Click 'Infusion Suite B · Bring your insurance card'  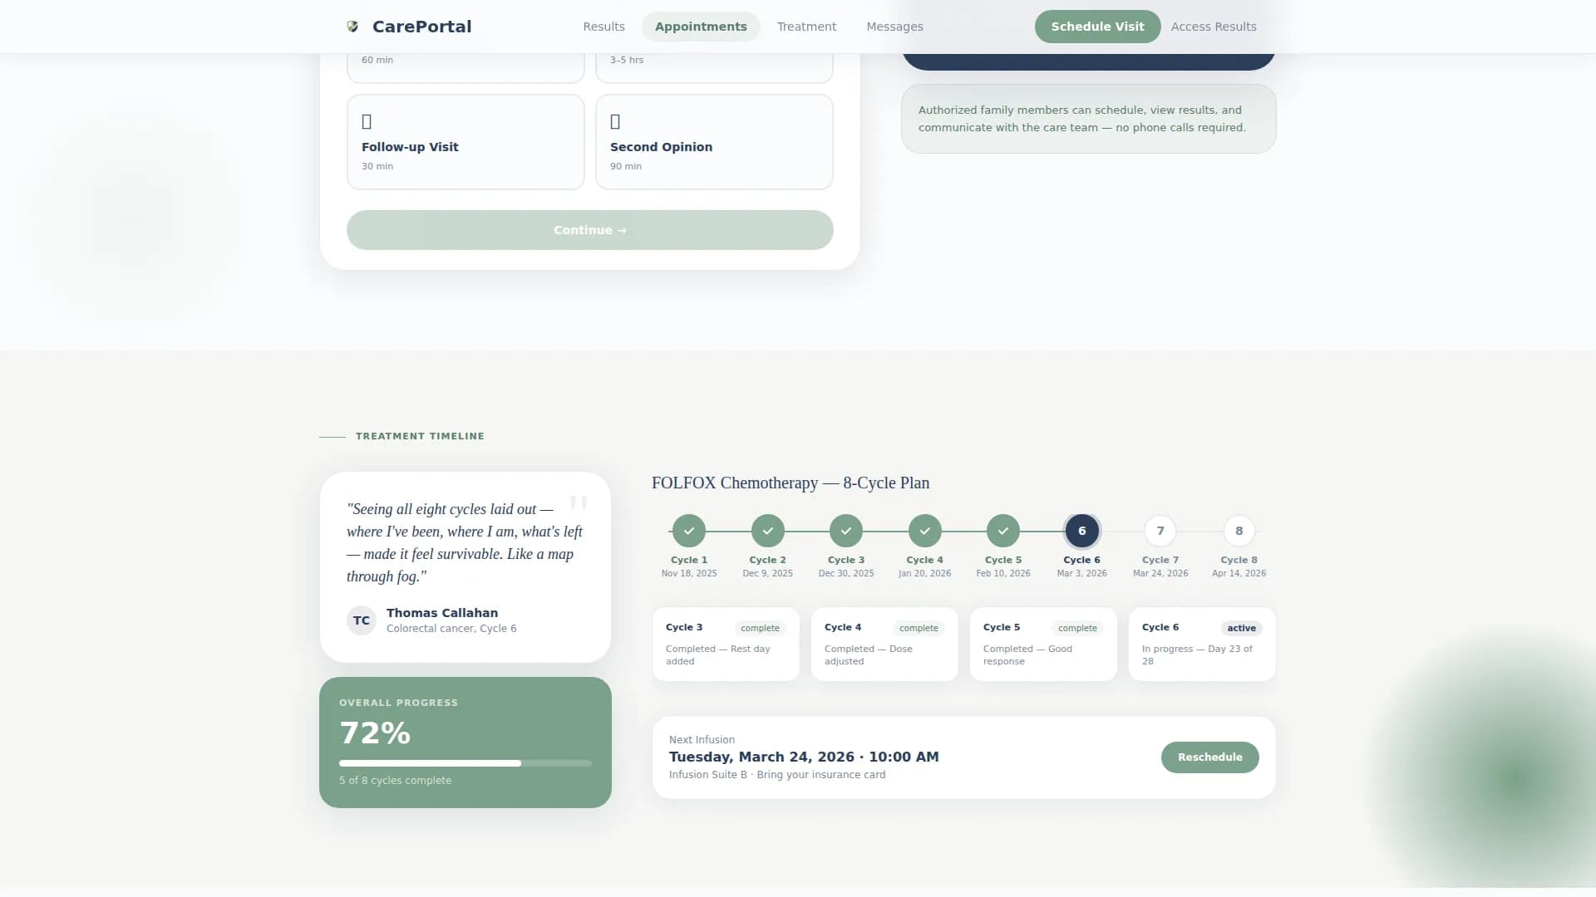tap(777, 775)
